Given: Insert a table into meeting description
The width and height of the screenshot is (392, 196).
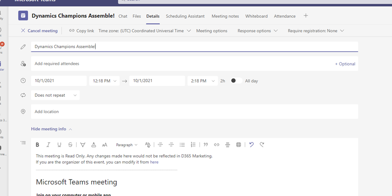Looking at the screenshot, I should pos(238,144).
